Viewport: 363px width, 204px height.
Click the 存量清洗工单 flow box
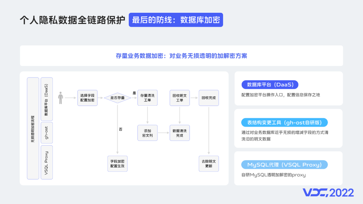click(x=147, y=98)
